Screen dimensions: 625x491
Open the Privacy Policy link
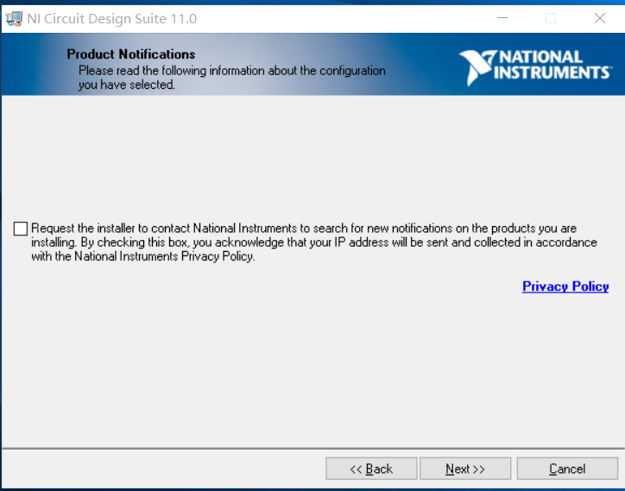(x=565, y=286)
